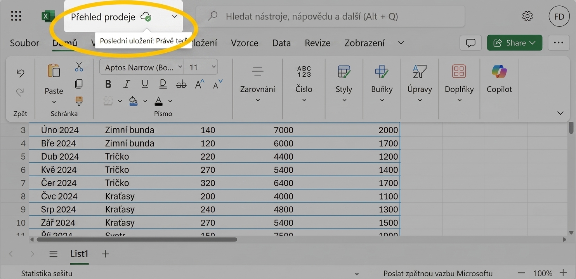The image size is (576, 279).
Task: Select the Kraťasy cell in row 9
Action: coord(120,209)
